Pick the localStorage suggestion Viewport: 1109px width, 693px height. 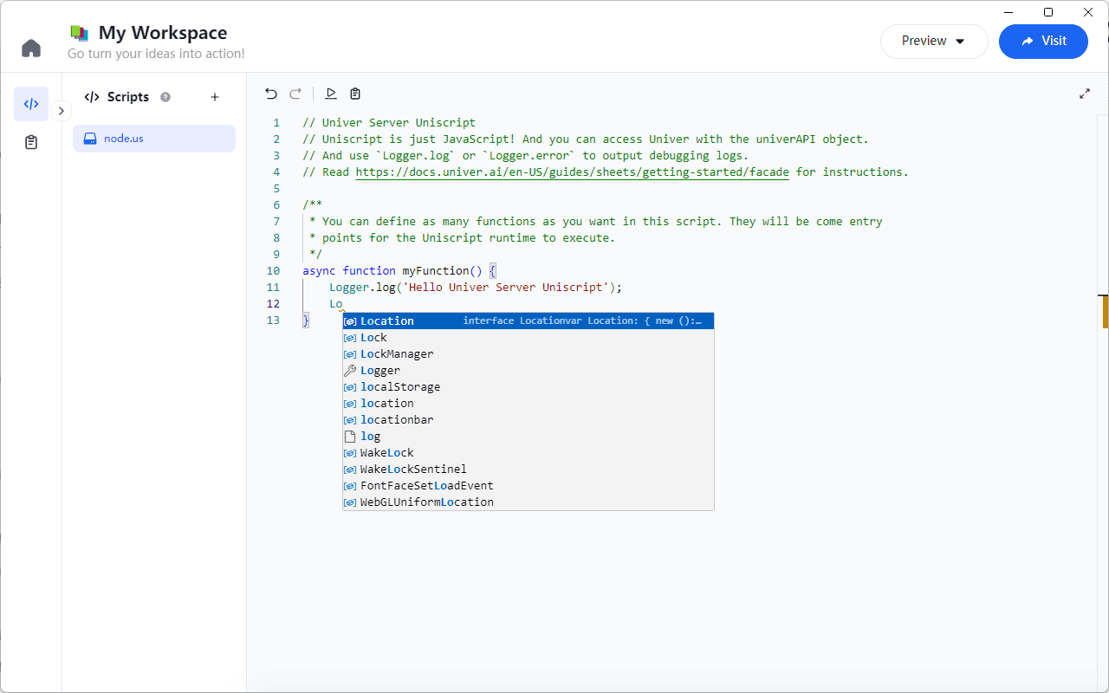click(x=529, y=386)
